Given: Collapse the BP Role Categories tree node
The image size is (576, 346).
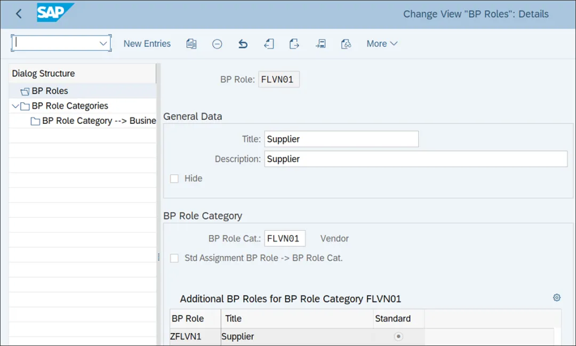Looking at the screenshot, I should (14, 106).
